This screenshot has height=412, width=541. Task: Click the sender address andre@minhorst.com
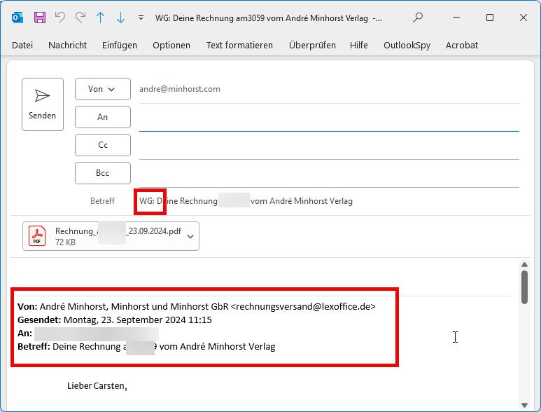point(180,89)
